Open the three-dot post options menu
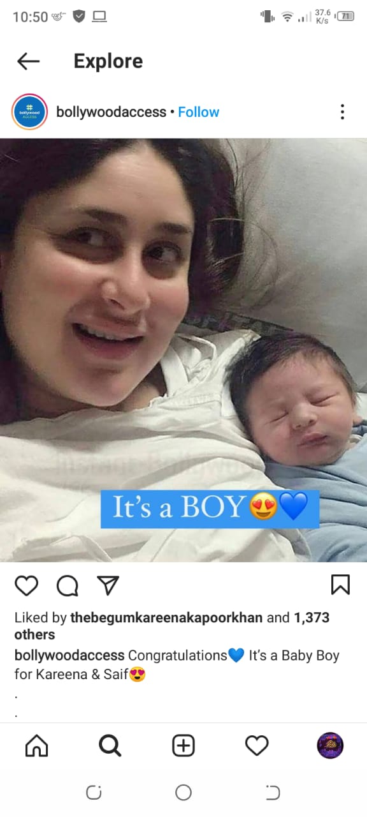 tap(342, 112)
